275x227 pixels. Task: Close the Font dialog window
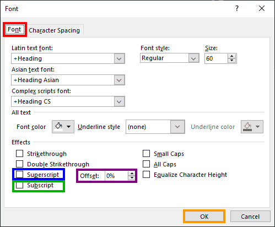coord(262,8)
